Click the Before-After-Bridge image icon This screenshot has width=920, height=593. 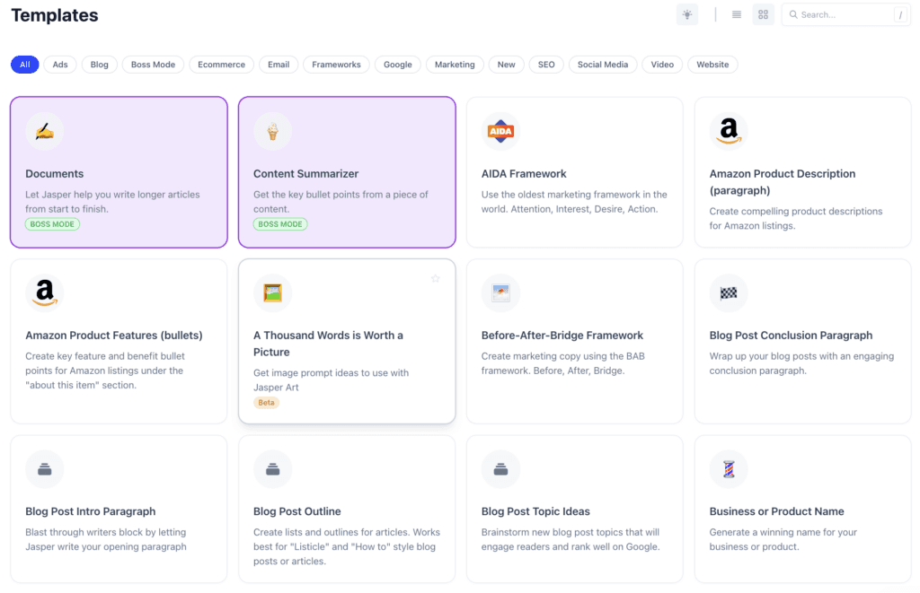coord(500,293)
